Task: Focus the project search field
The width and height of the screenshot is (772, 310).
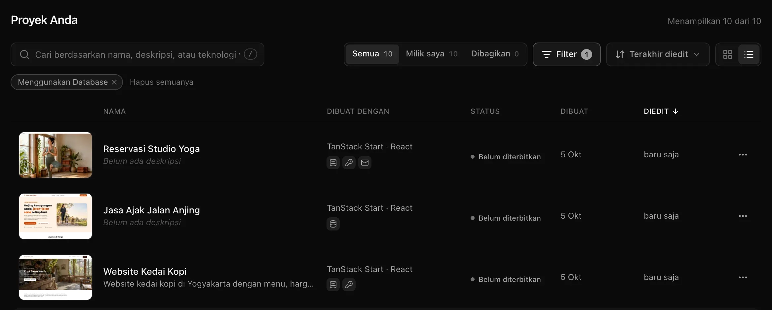Action: click(137, 54)
